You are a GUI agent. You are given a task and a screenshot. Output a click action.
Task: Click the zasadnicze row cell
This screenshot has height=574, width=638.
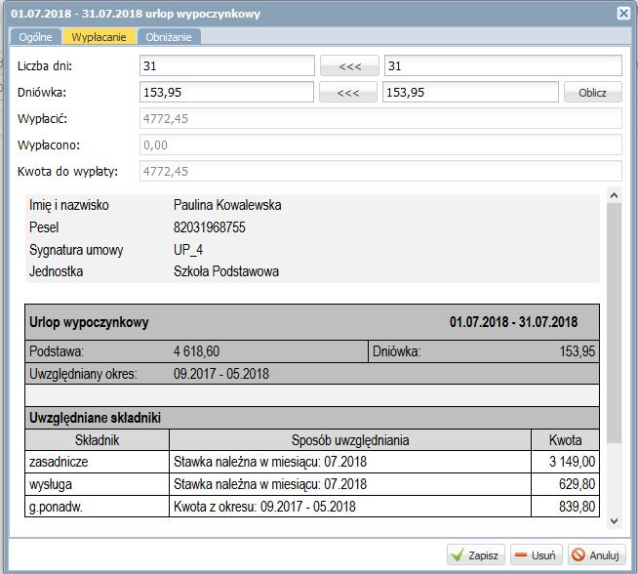(97, 462)
